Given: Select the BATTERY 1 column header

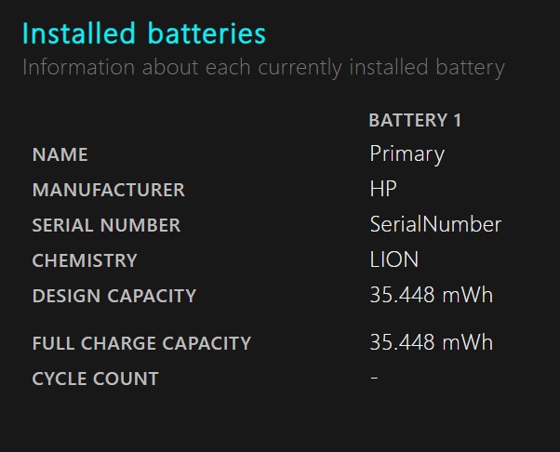Looking at the screenshot, I should coord(415,120).
